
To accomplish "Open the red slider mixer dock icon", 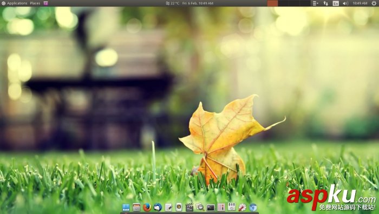I will tap(221, 207).
